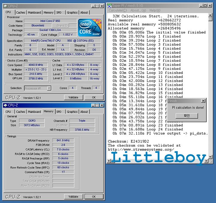This screenshot has width=216, height=203.
Task: Confirm the PI calculation done dialog
Action: (x=187, y=115)
